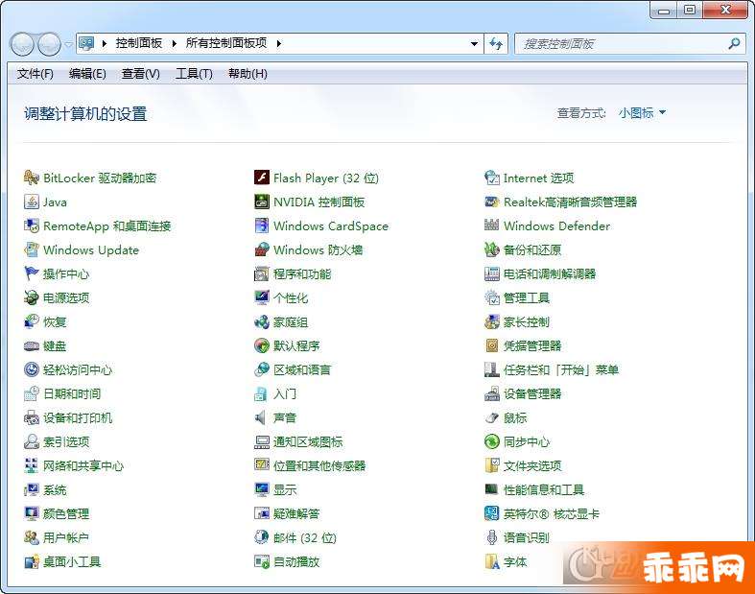Click the 管理工具 gear icon

(491, 297)
